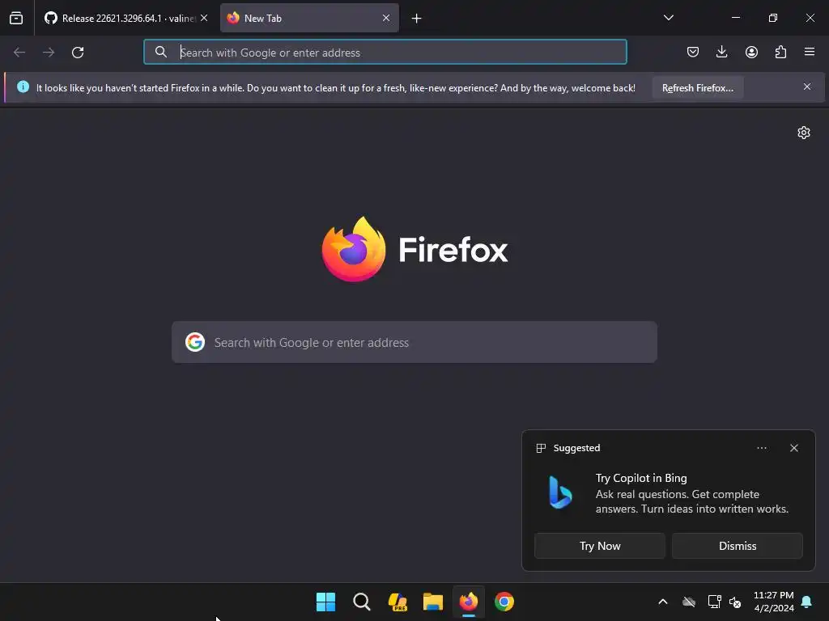Open the clock showing 11:27 PM
Viewport: 829px width, 621px height.
point(773,602)
